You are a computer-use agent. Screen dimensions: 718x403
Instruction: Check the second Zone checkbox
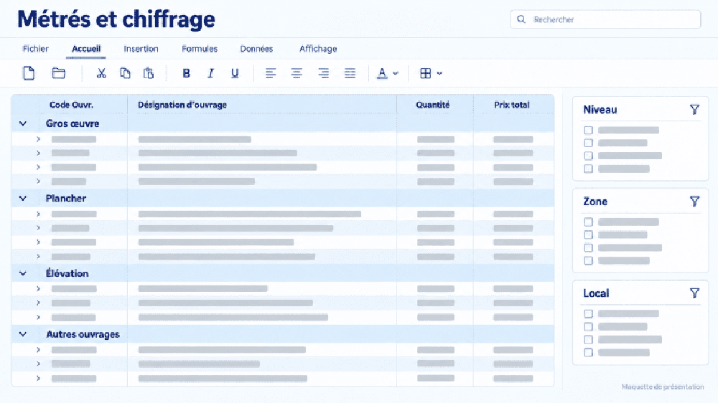(x=589, y=234)
